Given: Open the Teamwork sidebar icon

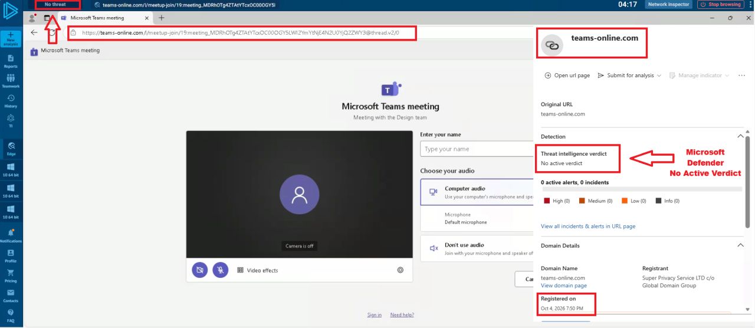Looking at the screenshot, I should tap(11, 81).
